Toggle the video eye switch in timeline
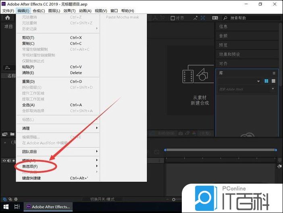This screenshot has height=213, width=283. (5, 160)
